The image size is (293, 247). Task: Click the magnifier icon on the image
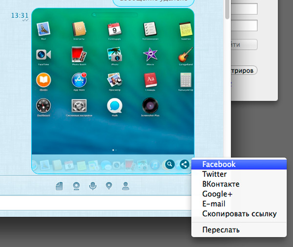pos(169,165)
